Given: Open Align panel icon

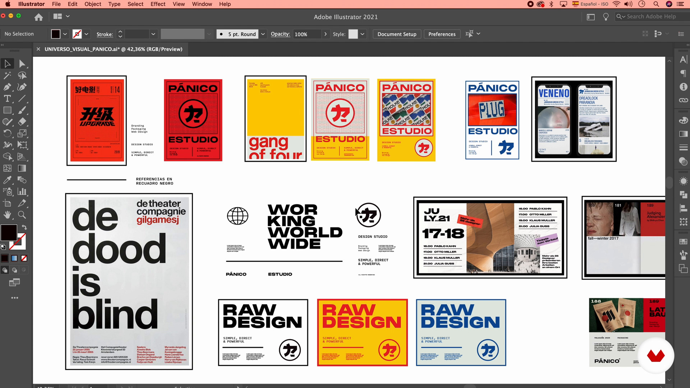Looking at the screenshot, I should click(683, 208).
